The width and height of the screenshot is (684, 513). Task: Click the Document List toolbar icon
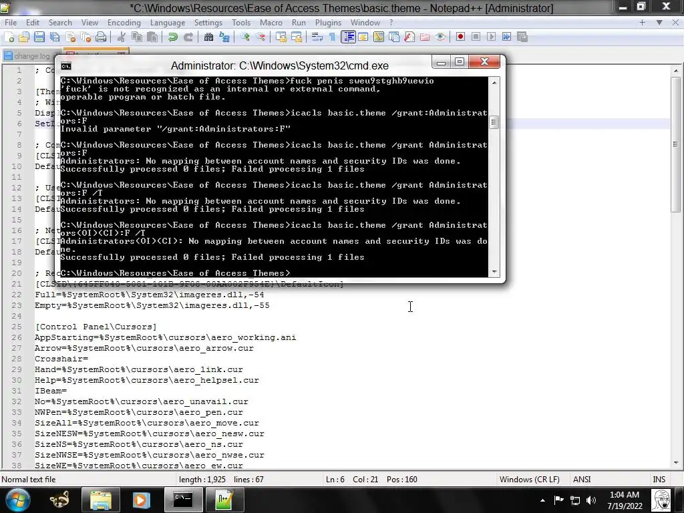coord(394,37)
